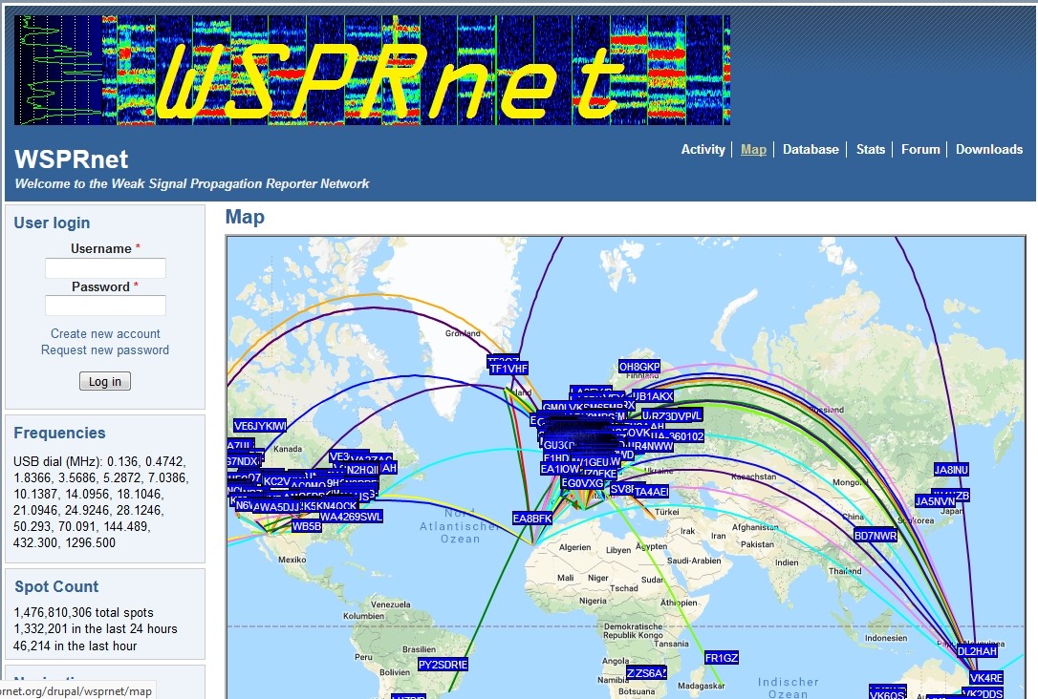Click the Create new account link
Viewport: 1038px width, 699px height.
105,333
